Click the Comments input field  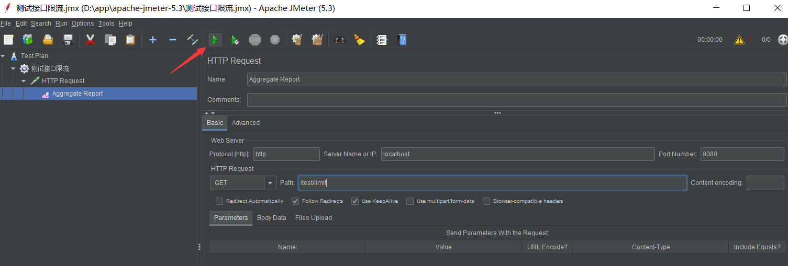(517, 100)
